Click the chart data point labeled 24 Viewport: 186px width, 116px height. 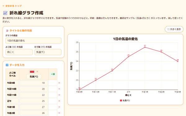178,61
